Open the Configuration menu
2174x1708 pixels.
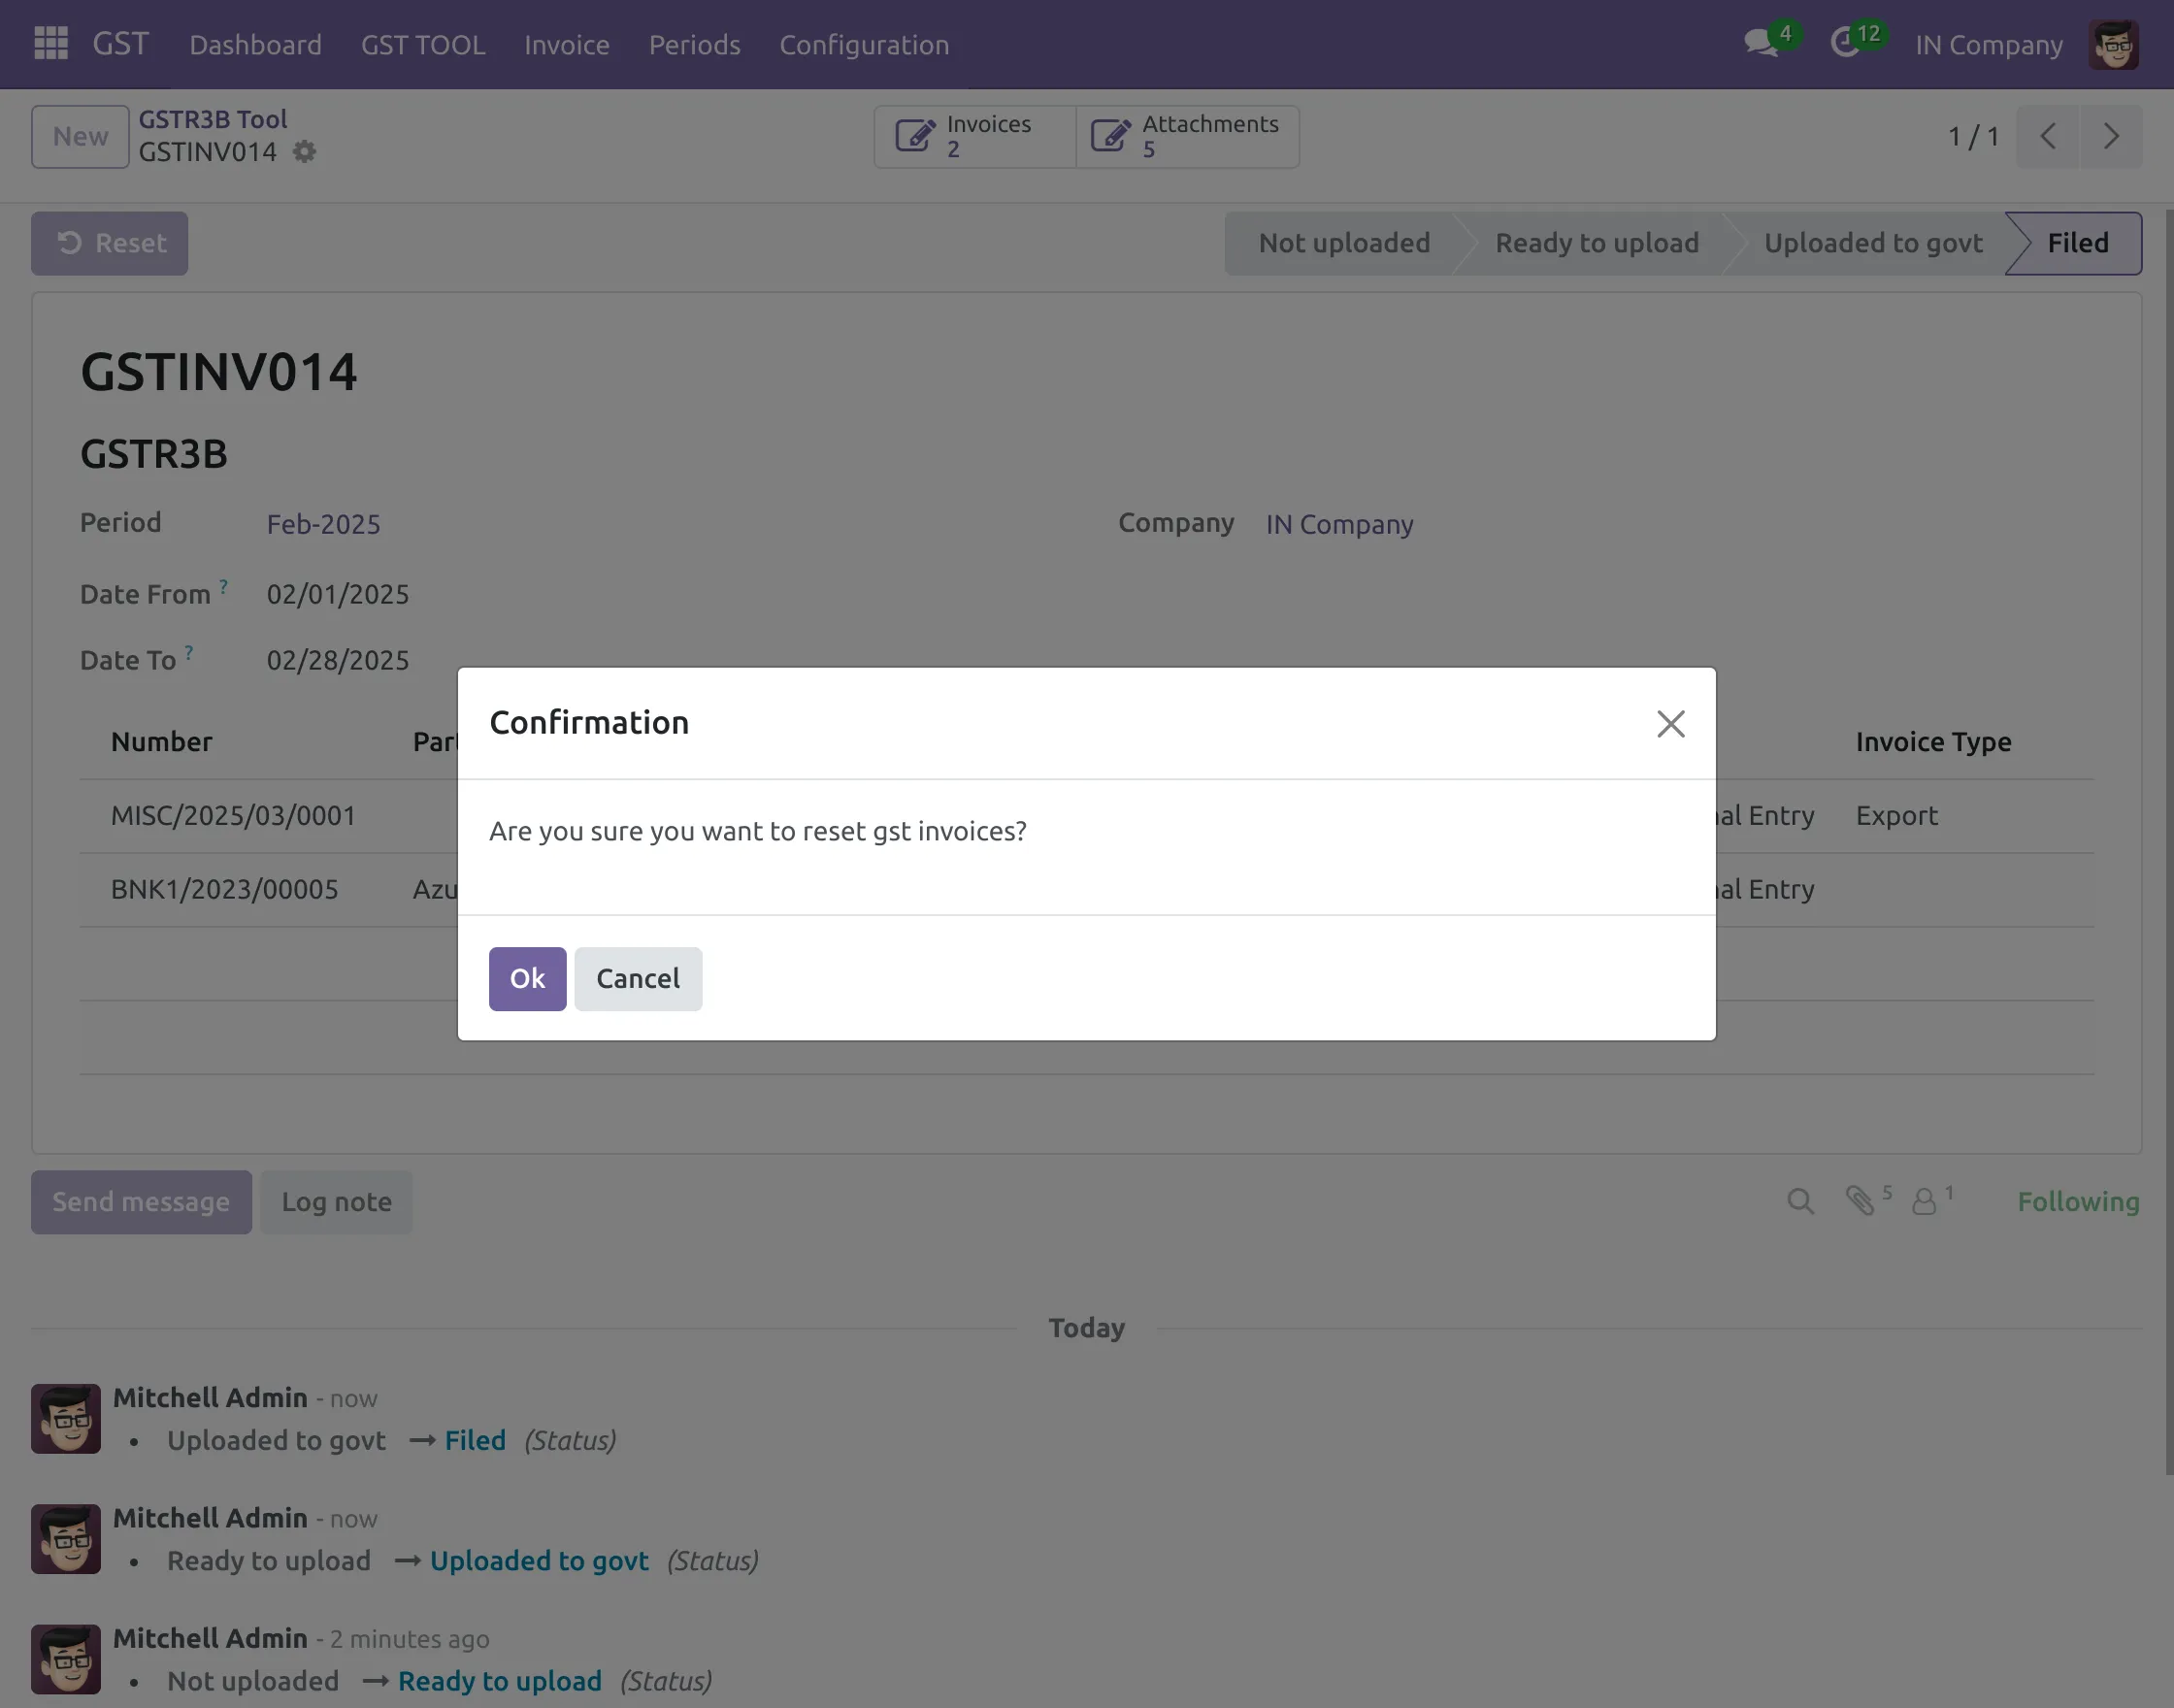pos(864,45)
